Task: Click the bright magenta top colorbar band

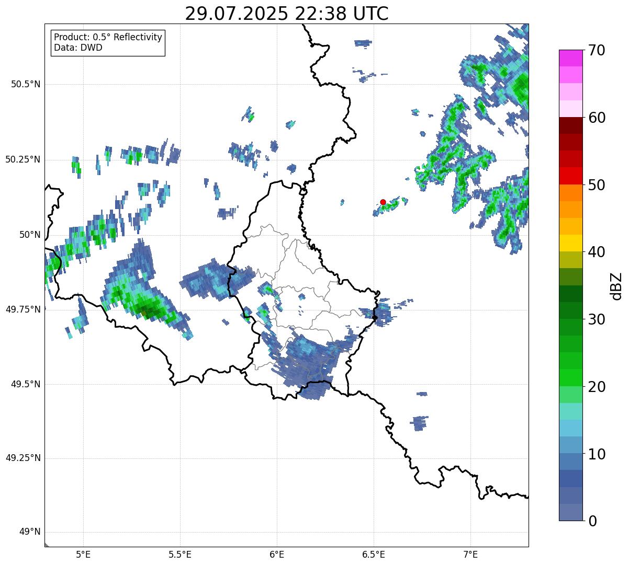Action: (x=570, y=58)
